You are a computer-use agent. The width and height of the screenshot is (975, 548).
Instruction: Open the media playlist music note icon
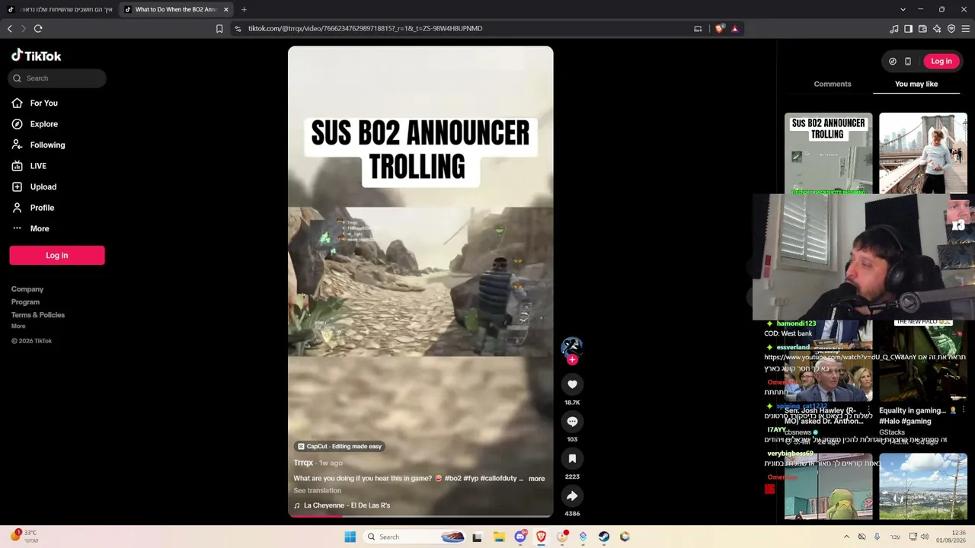point(894,29)
